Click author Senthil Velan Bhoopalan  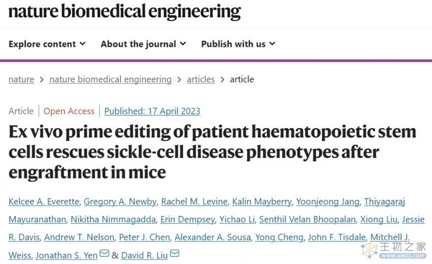(307, 220)
